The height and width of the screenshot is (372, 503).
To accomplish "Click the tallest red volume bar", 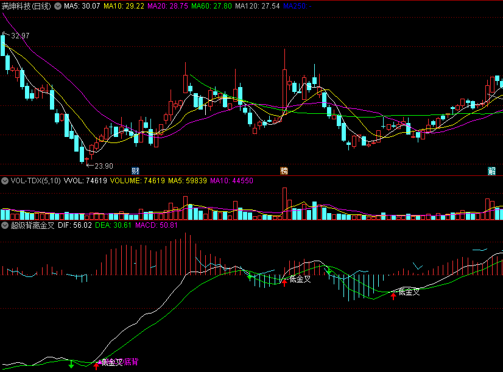I will click(x=284, y=203).
